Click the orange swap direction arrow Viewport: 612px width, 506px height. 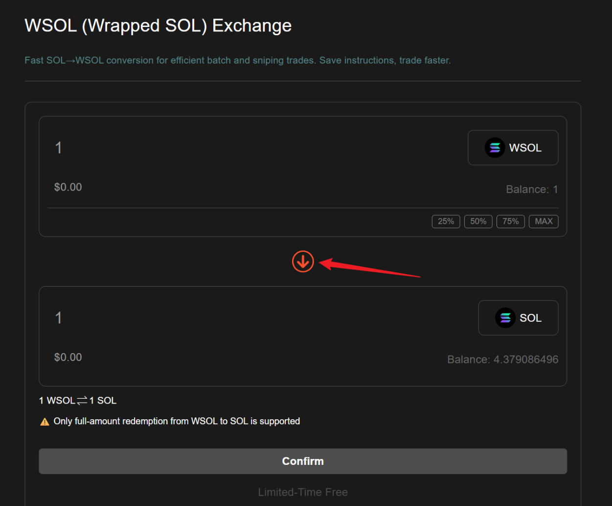[x=303, y=261]
